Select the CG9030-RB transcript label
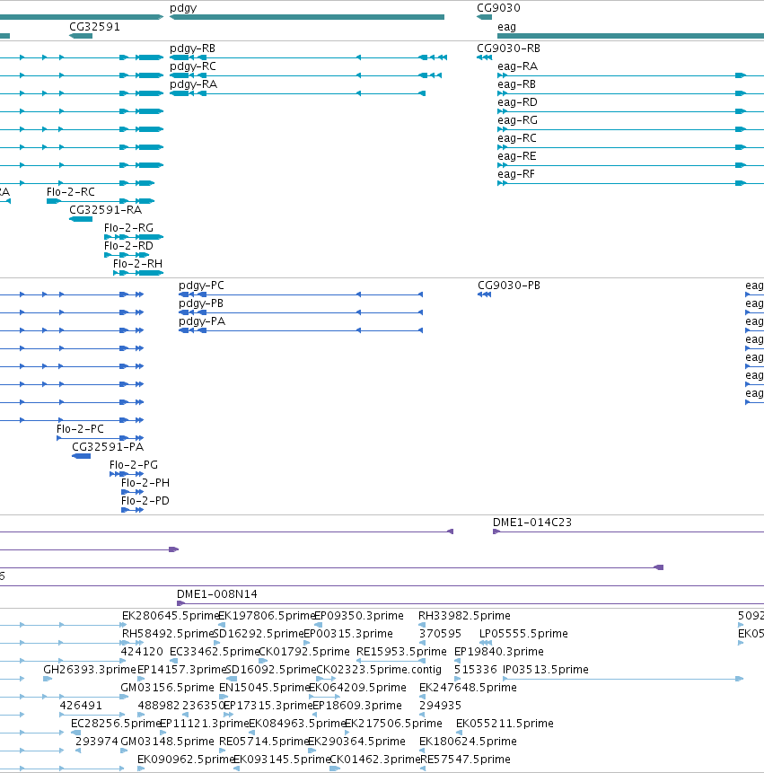The height and width of the screenshot is (773, 764). [508, 48]
